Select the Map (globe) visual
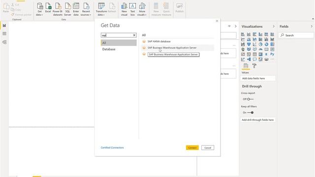 coord(243,49)
